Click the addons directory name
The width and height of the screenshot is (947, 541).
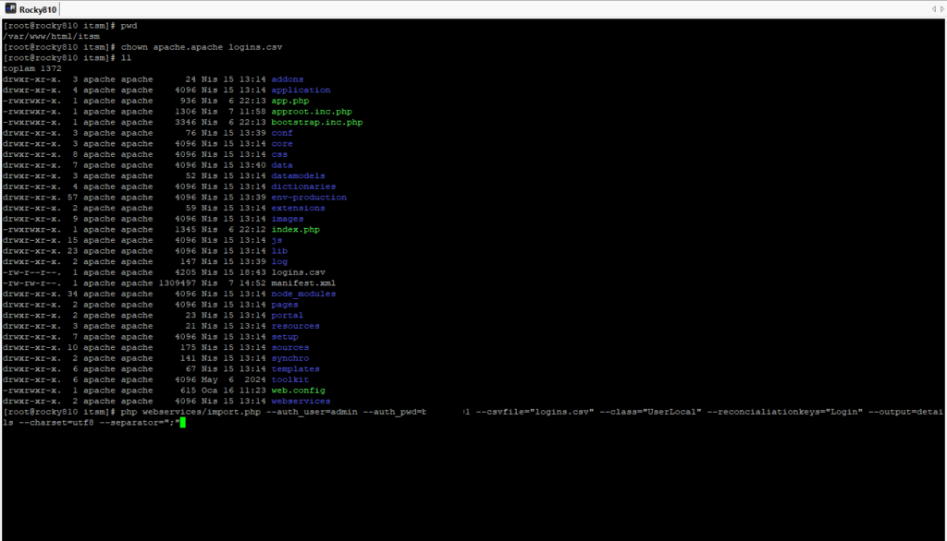coord(287,79)
